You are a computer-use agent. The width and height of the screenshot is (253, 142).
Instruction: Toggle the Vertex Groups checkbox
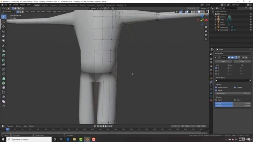216,88
